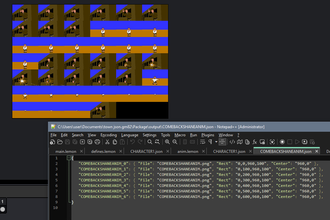Viewport: 330px width, 220px height.
Task: Open the Show Symbol dropdown arrow
Action: [216, 142]
